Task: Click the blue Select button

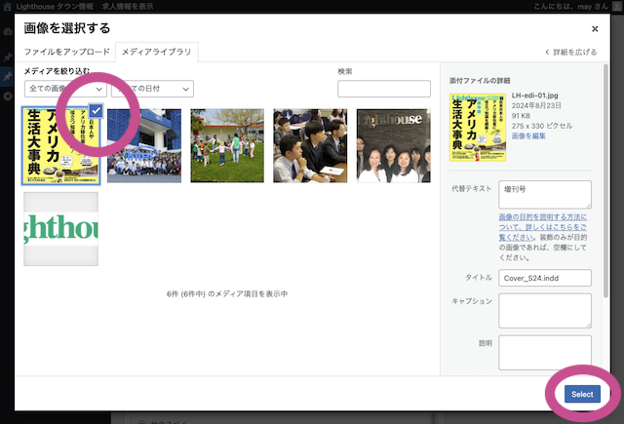Action: pyautogui.click(x=582, y=394)
